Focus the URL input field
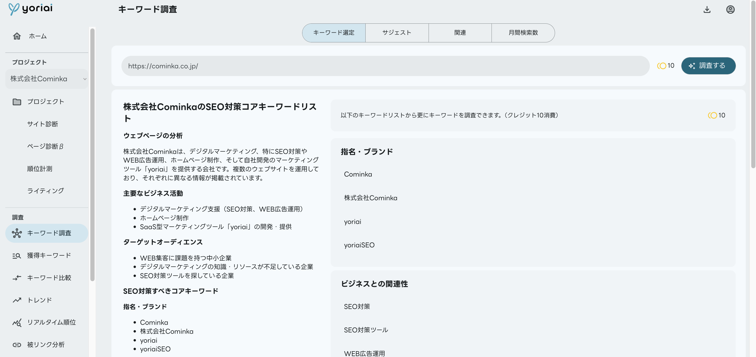Screen dimensions: 756x357 coord(385,66)
